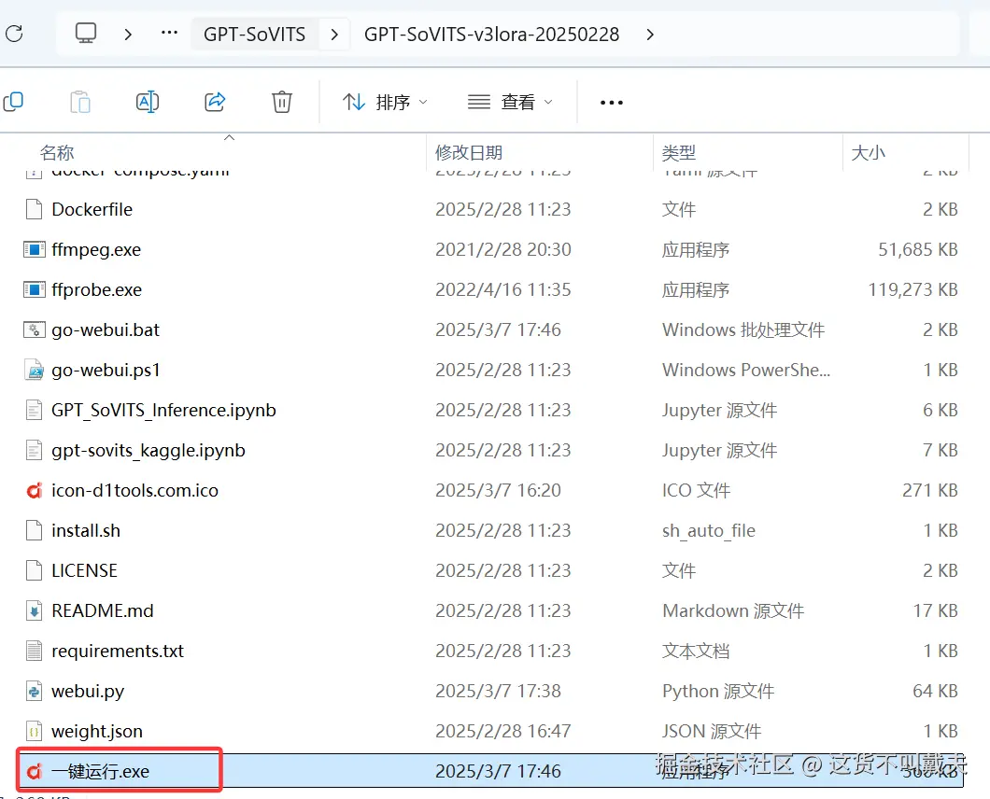Click the Windows PowerShe... type cell
Image resolution: width=990 pixels, height=799 pixels.
pos(745,370)
